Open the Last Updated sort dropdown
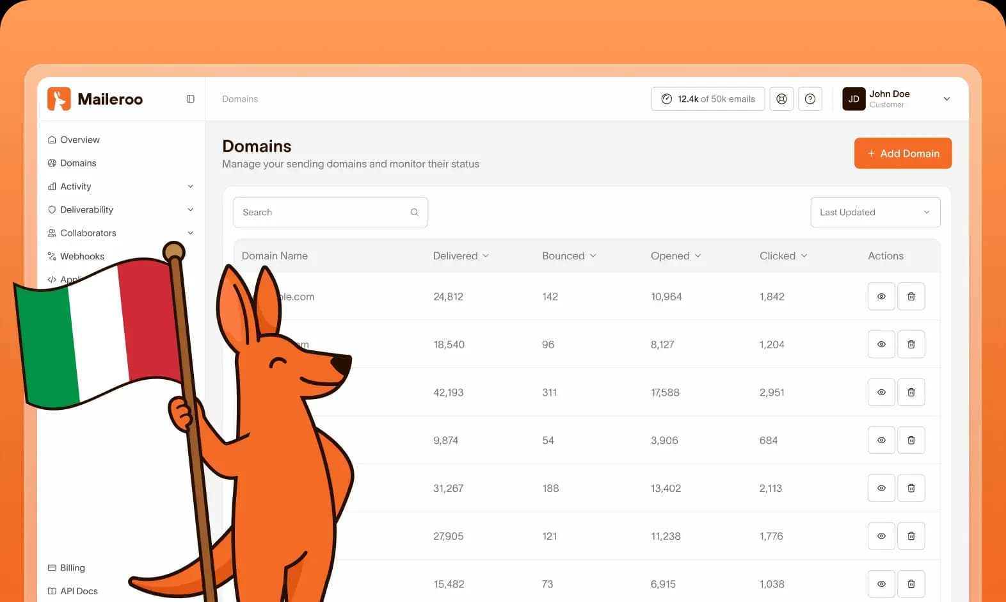Screen dimensions: 1006x602 click(x=875, y=213)
